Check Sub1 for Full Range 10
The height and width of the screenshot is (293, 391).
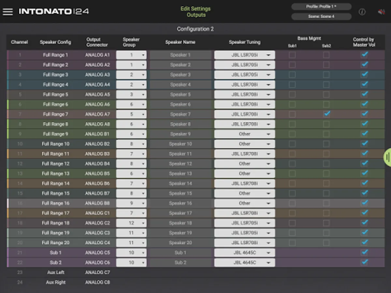[292, 144]
